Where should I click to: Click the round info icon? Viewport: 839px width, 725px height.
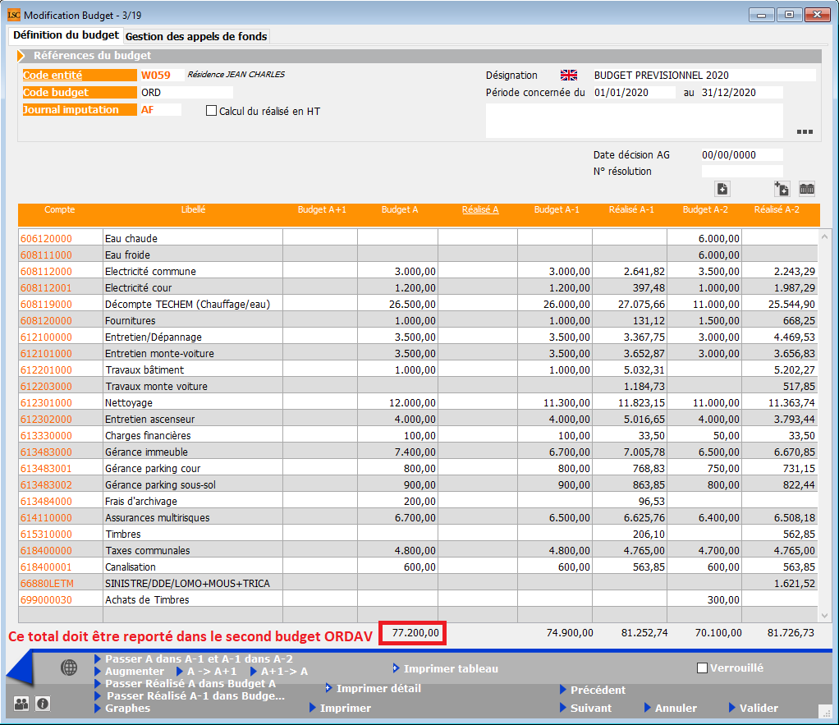coord(43,704)
